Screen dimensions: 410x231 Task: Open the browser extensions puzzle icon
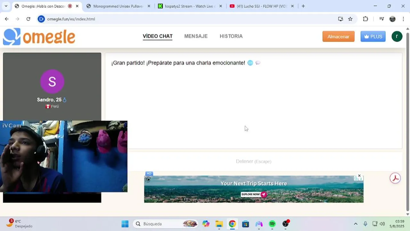coord(365,19)
